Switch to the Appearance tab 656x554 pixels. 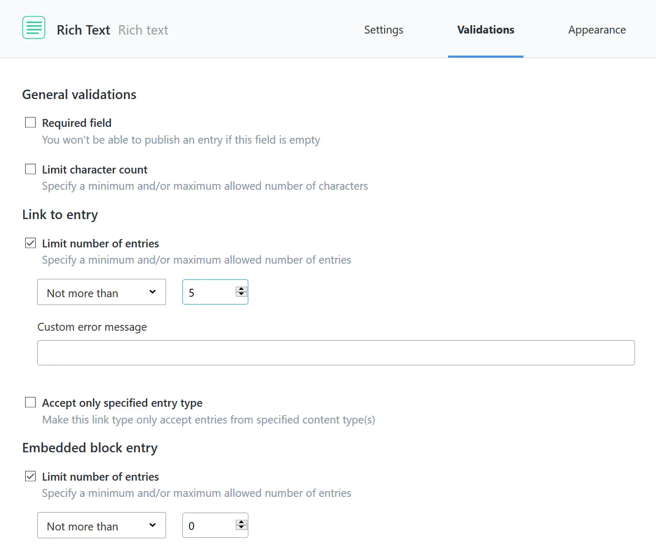coord(597,30)
